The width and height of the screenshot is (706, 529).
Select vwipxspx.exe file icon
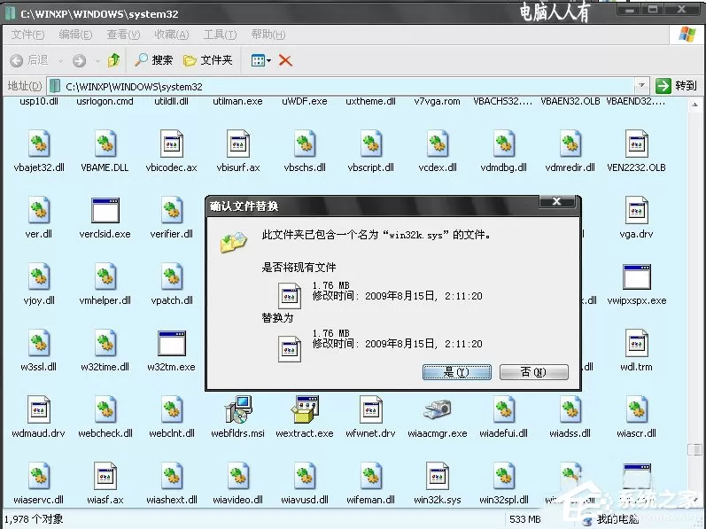click(x=637, y=276)
